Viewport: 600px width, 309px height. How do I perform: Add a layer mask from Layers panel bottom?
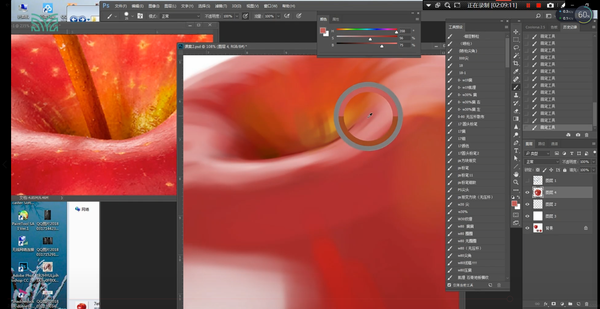click(553, 304)
